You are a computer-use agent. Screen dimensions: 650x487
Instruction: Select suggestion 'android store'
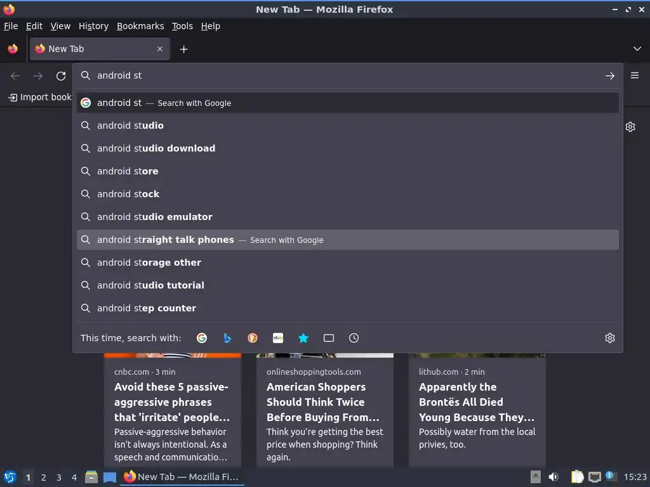[x=347, y=171]
